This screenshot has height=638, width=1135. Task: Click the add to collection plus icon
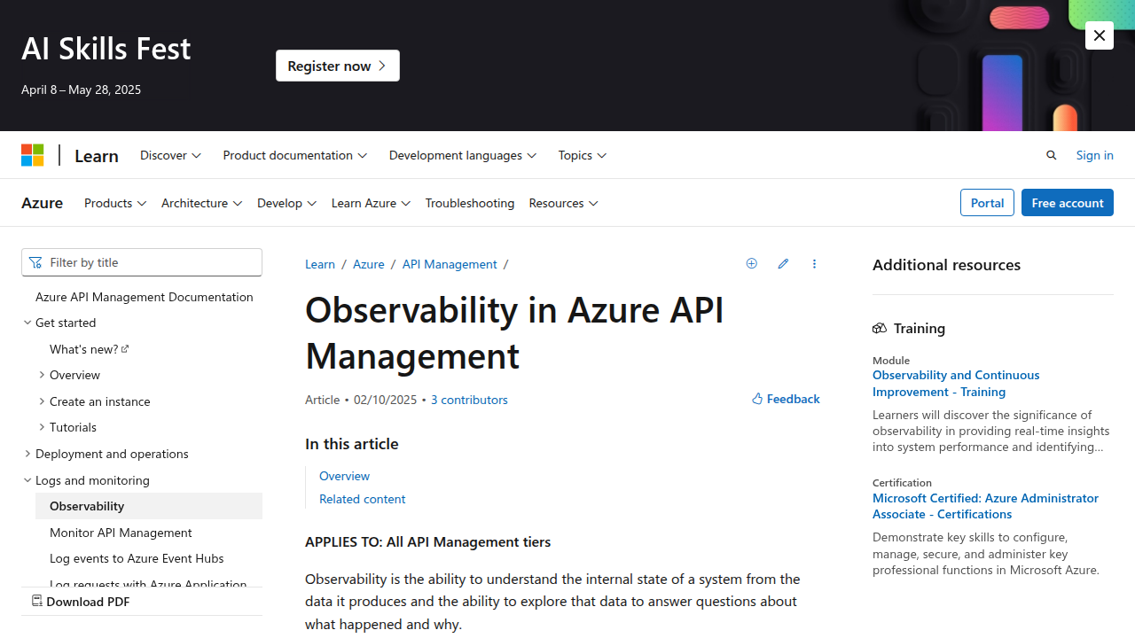pyautogui.click(x=752, y=263)
